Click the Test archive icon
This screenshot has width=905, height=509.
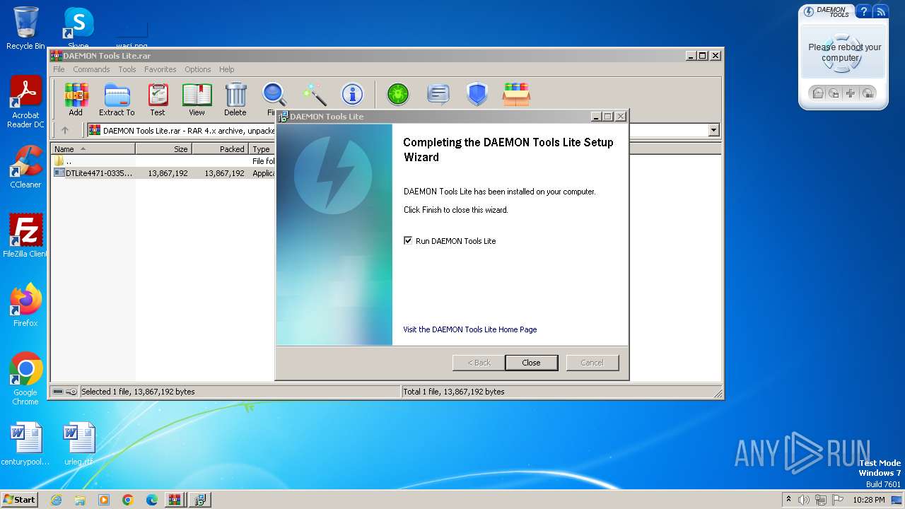[158, 99]
